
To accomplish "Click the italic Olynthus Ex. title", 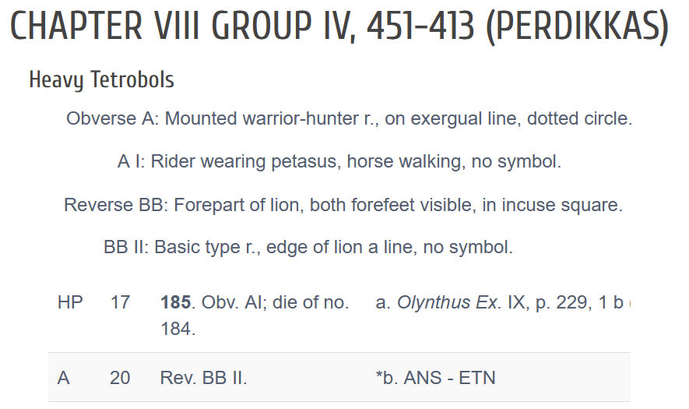I will coord(449,302).
